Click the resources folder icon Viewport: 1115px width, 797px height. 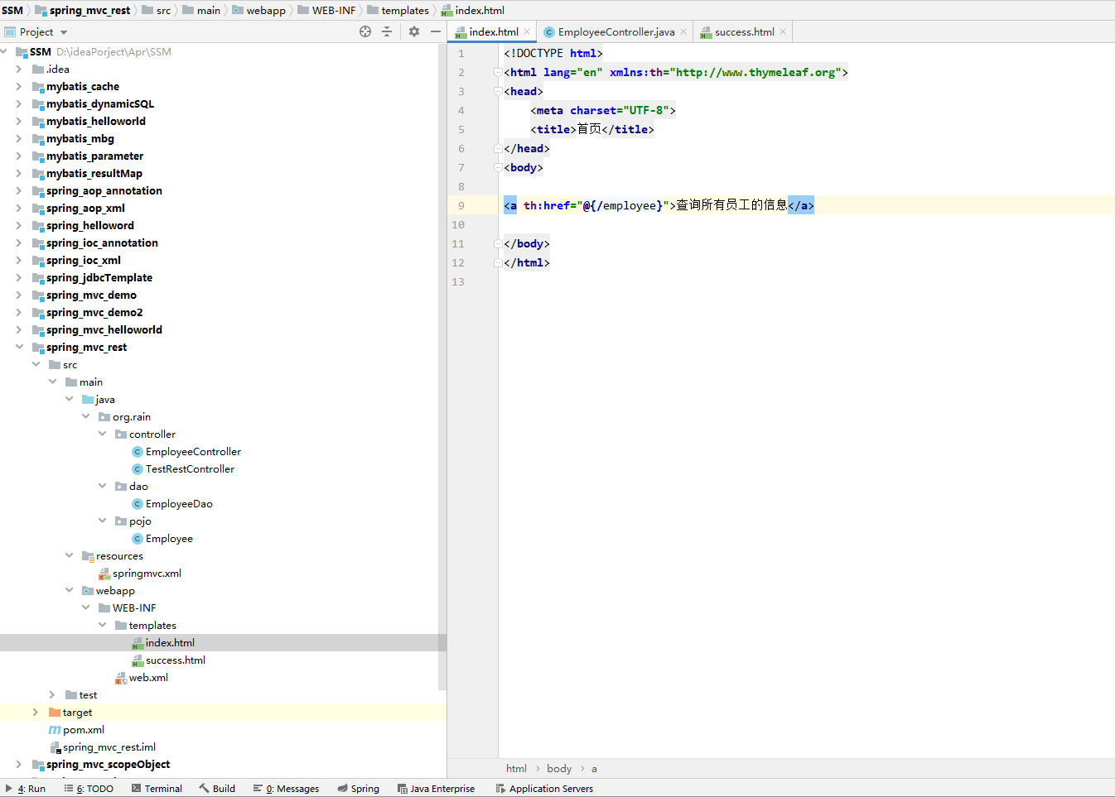pyautogui.click(x=88, y=555)
